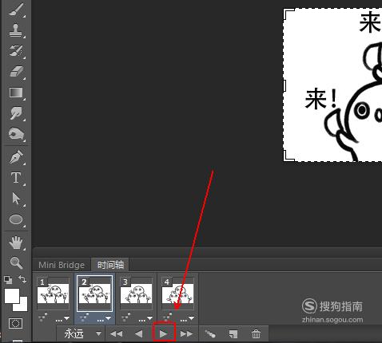Image resolution: width=382 pixels, height=343 pixels.
Task: Select animation frame 1 thumbnail
Action: point(53,294)
